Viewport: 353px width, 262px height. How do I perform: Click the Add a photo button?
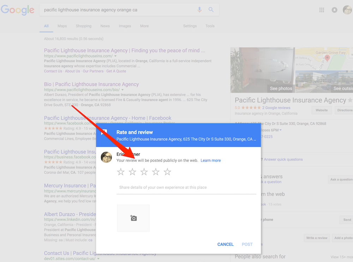coord(343,238)
